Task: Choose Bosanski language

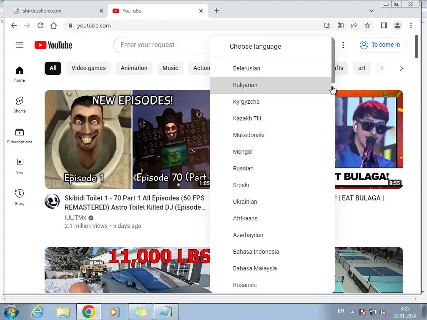Action: pyautogui.click(x=270, y=285)
